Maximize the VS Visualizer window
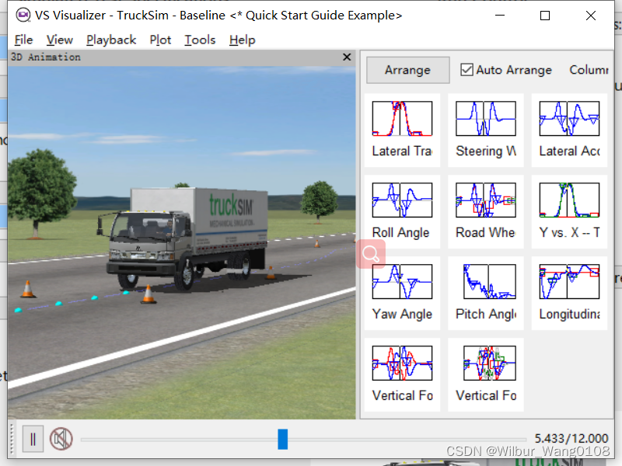This screenshot has width=622, height=466. click(545, 16)
